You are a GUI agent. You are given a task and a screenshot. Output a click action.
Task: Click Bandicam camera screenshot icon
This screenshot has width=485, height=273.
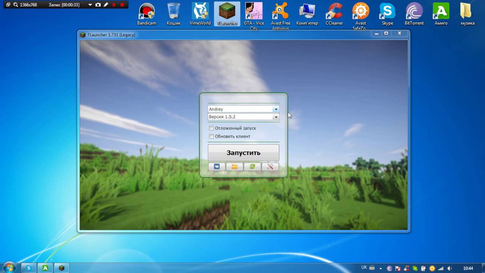pyautogui.click(x=98, y=5)
